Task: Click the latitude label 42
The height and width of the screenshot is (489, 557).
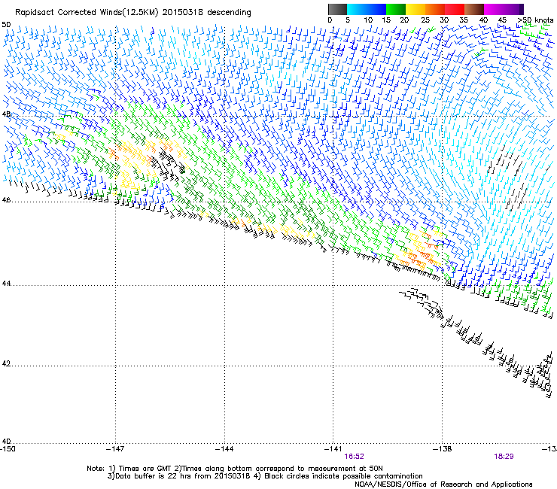Action: point(6,363)
